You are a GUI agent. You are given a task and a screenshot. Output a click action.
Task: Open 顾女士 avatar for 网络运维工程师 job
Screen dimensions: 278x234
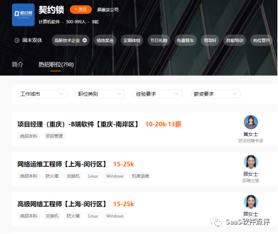point(251,162)
